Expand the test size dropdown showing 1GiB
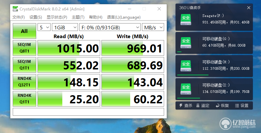This screenshot has height=133, width=261. (x=65, y=27)
